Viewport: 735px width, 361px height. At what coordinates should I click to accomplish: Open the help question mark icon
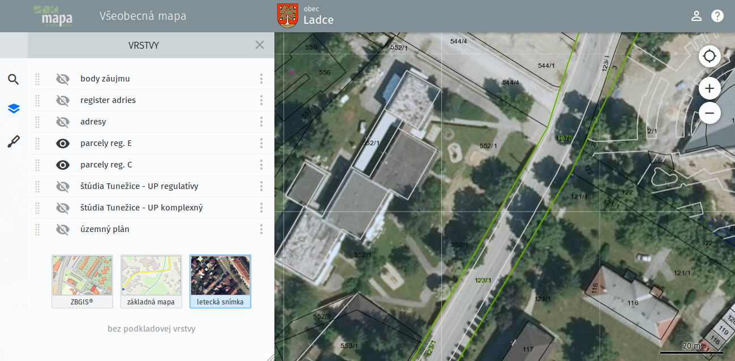[x=717, y=16]
